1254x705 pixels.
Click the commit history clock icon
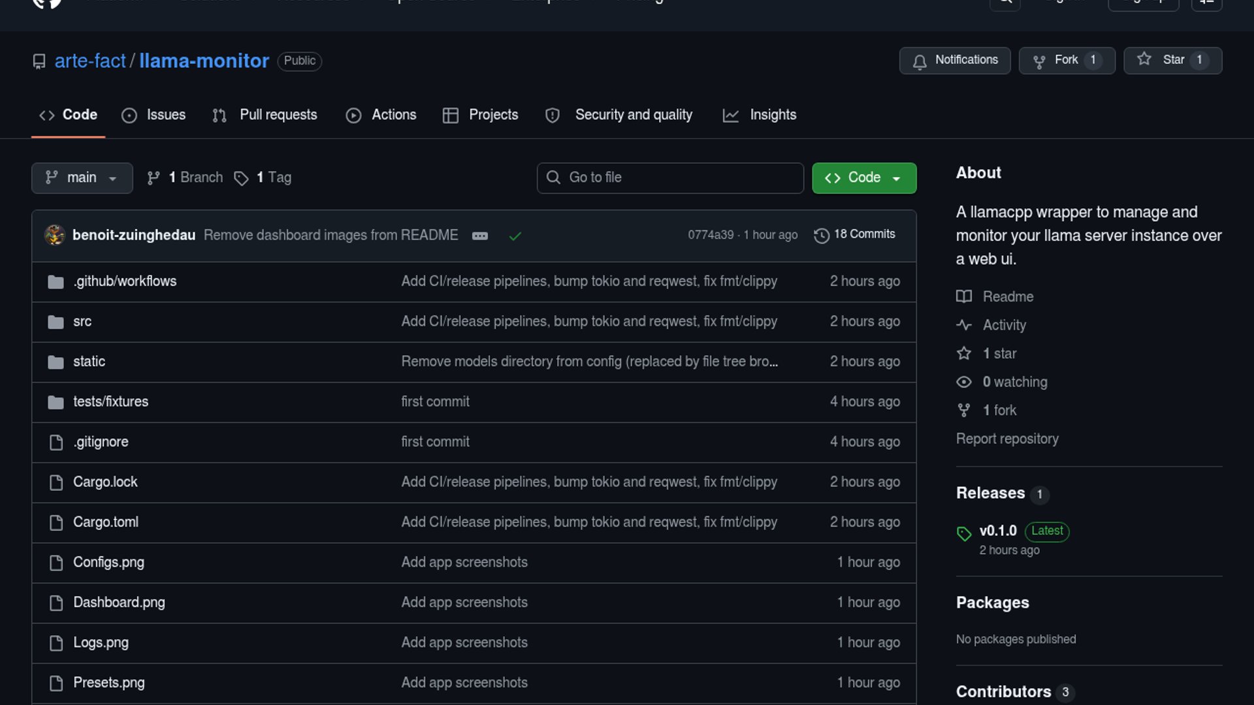click(821, 236)
